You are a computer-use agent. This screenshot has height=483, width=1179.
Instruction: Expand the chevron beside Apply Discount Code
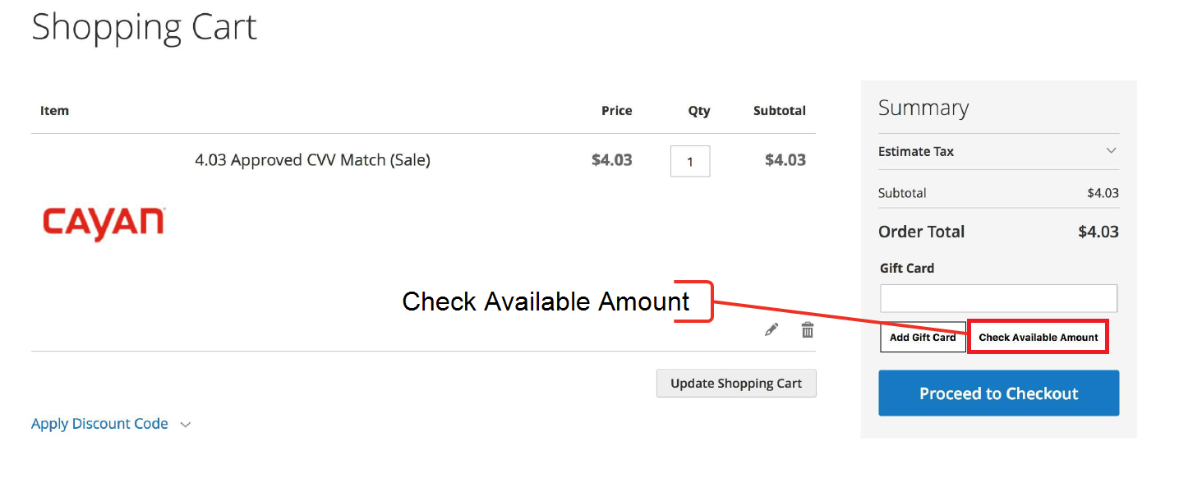coord(186,425)
